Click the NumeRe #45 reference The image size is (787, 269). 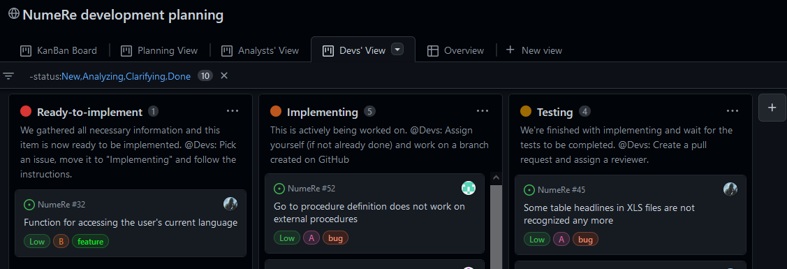point(561,190)
